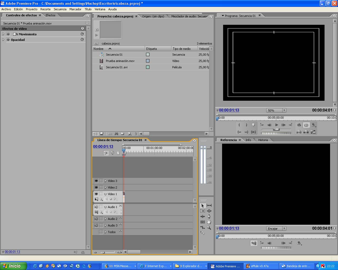Viewport: 338px width, 270px height.
Task: Toggle the Opacidad effect on/off
Action: pos(8,40)
